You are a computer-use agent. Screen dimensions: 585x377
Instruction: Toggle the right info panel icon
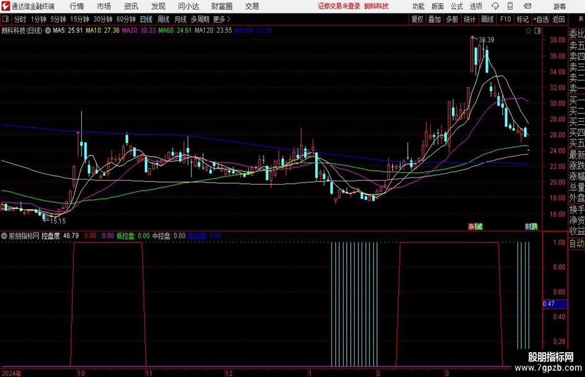(537, 31)
